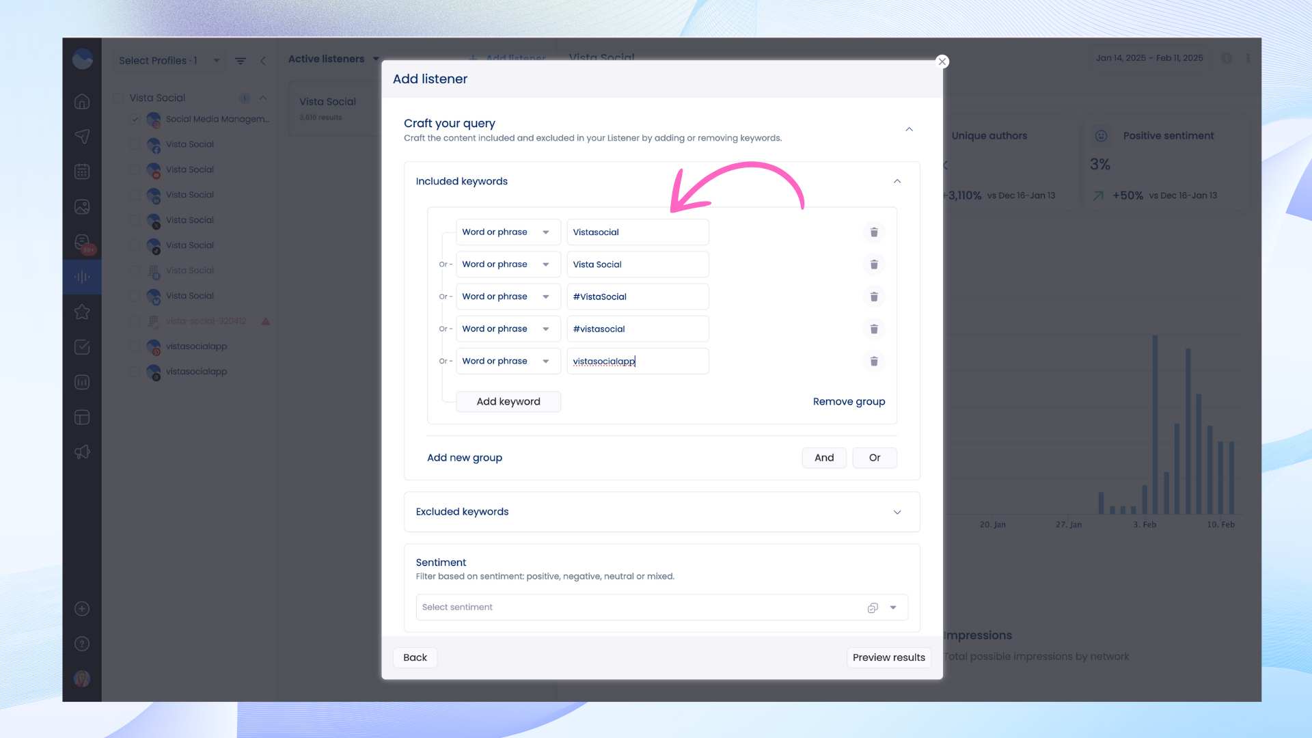Open the Listening section in sidebar
This screenshot has width=1312, height=738.
click(82, 277)
